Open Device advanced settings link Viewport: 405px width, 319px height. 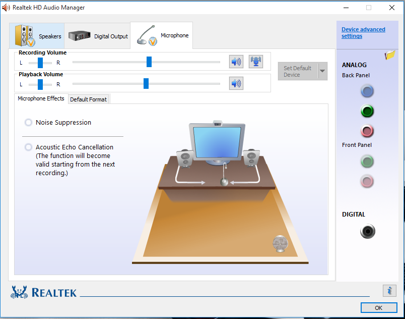click(363, 33)
